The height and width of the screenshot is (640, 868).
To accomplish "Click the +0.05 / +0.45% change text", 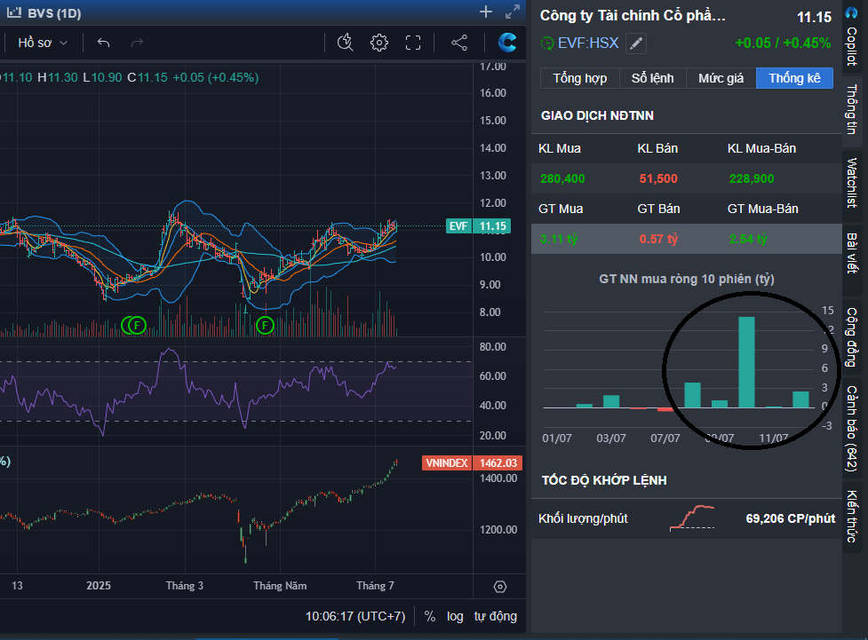I will point(783,43).
